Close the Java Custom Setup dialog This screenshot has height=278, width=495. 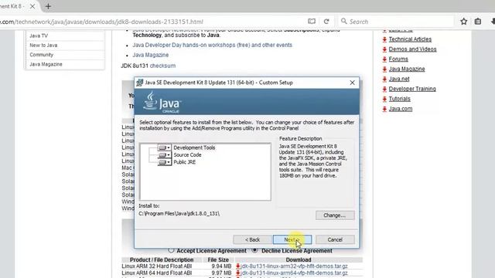click(353, 83)
